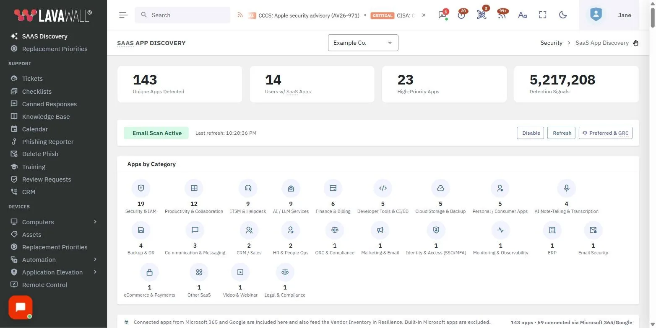The height and width of the screenshot is (328, 656).
Task: Open the Video & Webinar play icon
Action: coord(240,272)
